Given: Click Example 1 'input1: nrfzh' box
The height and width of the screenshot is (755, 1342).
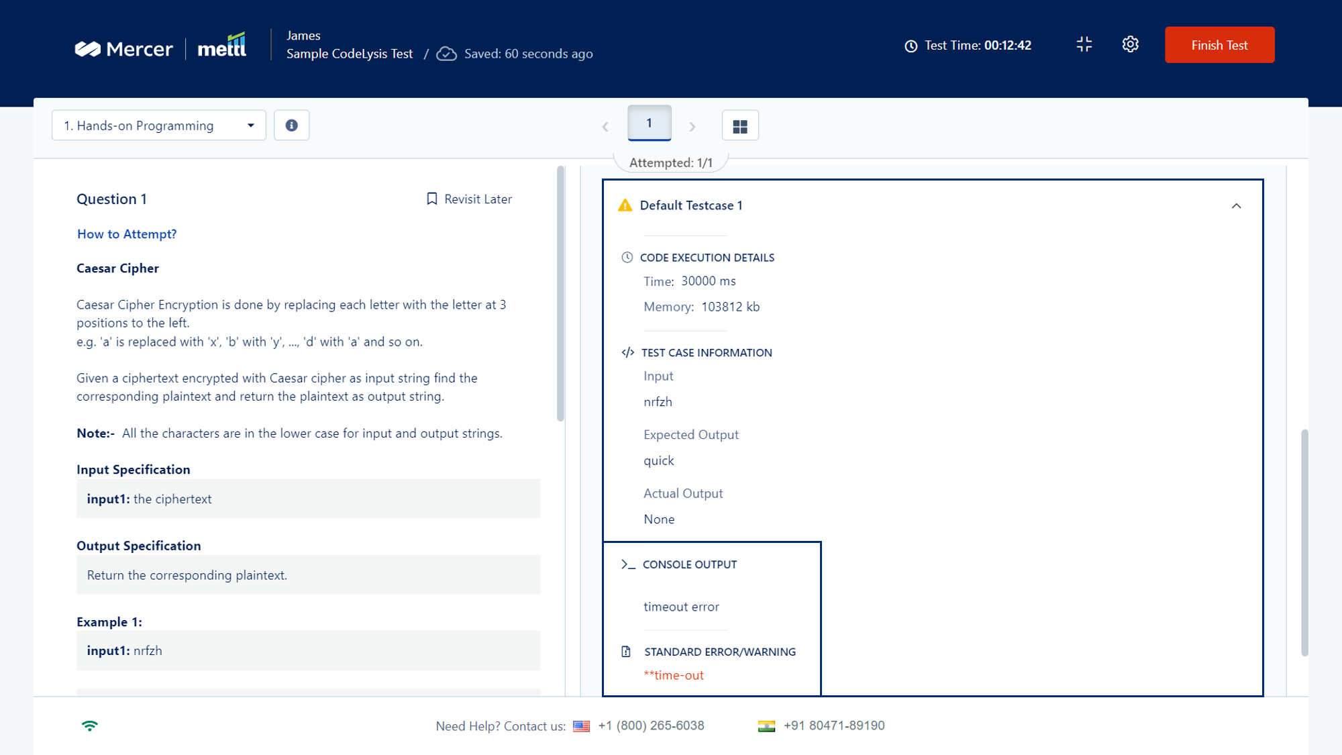Looking at the screenshot, I should [308, 650].
